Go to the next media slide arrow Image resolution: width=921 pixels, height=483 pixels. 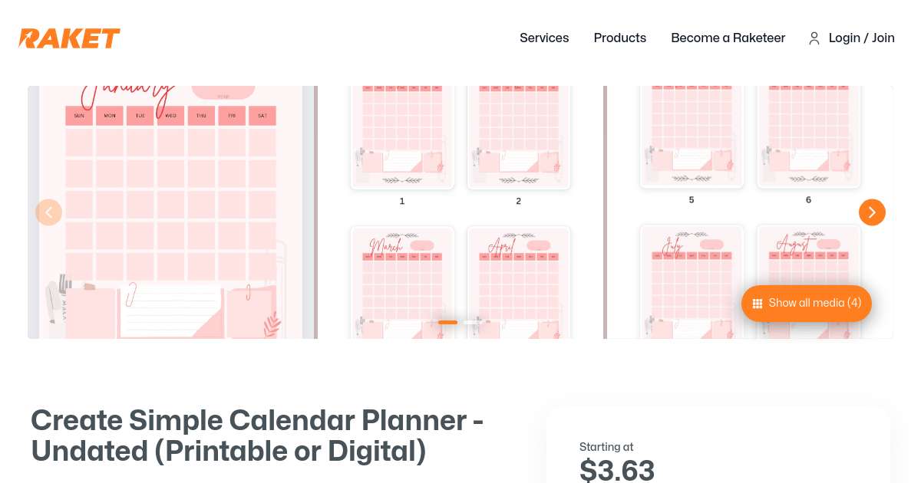[x=872, y=212]
